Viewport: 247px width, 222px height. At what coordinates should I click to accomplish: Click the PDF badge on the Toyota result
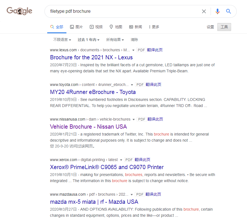140,85
